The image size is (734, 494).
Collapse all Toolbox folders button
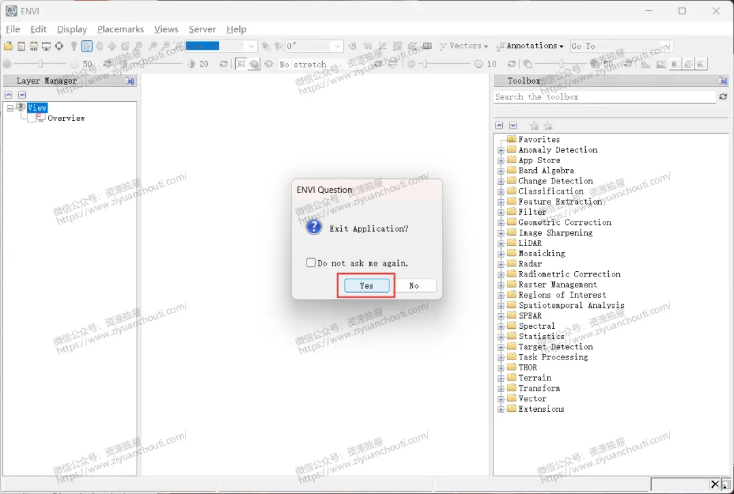[x=500, y=126]
